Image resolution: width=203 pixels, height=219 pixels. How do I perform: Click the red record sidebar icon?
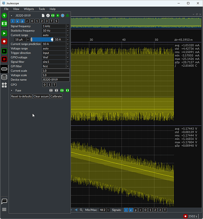[x=4, y=42]
